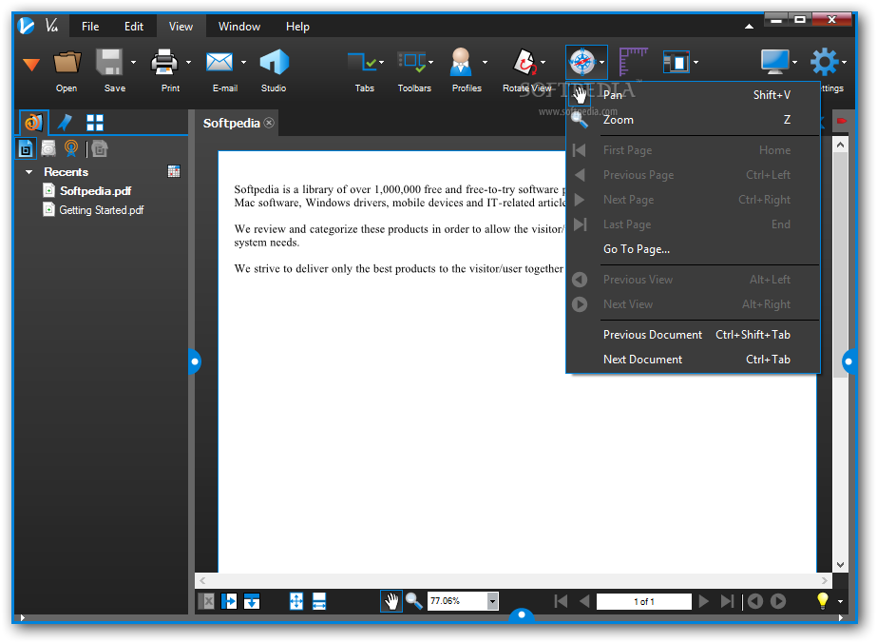877x643 pixels.
Task: Click the E-mail envelope icon
Action: coord(219,62)
